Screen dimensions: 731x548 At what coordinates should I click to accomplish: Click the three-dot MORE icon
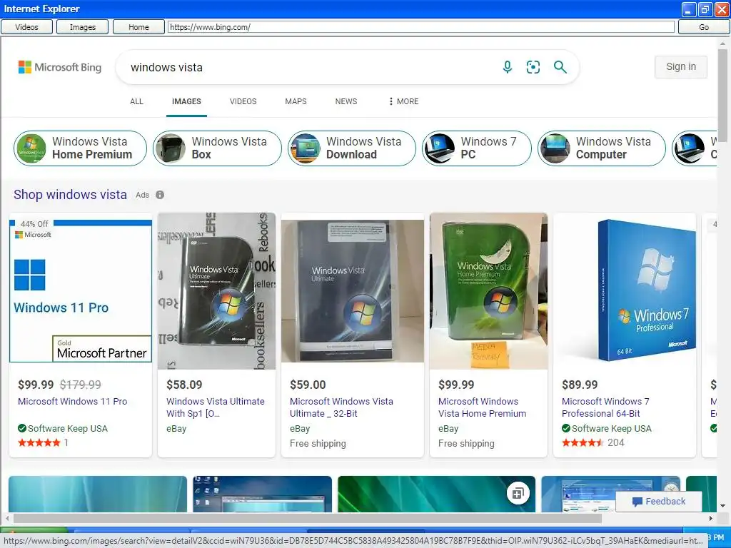coord(390,101)
